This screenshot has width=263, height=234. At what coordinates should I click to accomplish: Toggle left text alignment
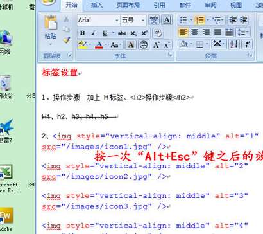tap(183, 32)
